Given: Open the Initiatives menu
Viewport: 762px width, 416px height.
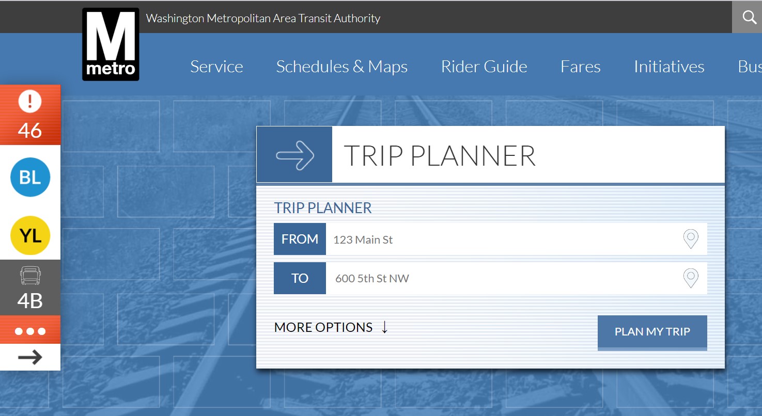Looking at the screenshot, I should click(x=668, y=67).
